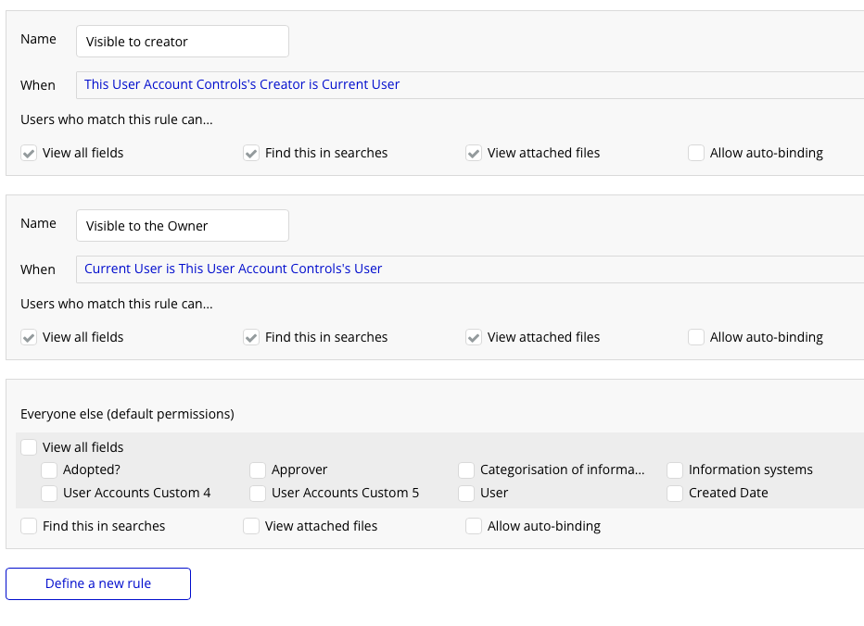Image resolution: width=864 pixels, height=626 pixels.
Task: Tick the Created Date field checkbox
Action: point(675,494)
